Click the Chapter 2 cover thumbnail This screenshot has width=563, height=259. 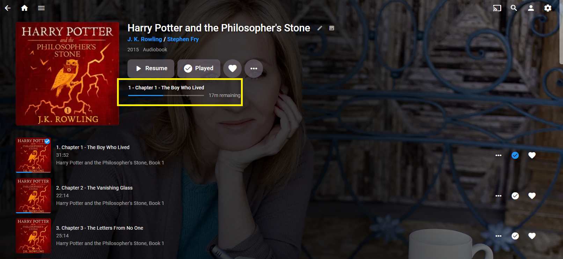click(x=34, y=195)
